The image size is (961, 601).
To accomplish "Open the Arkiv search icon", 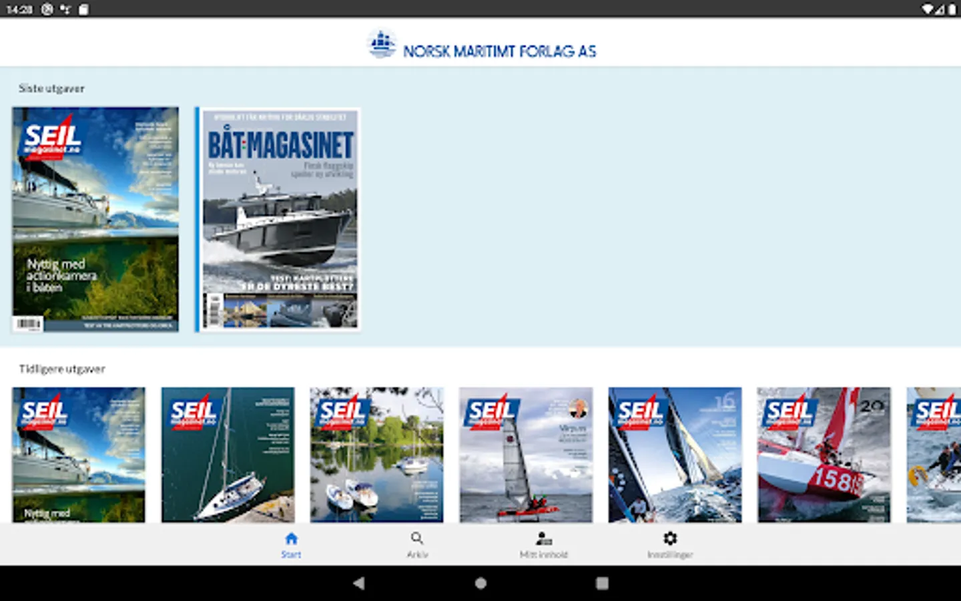I will 417,538.
